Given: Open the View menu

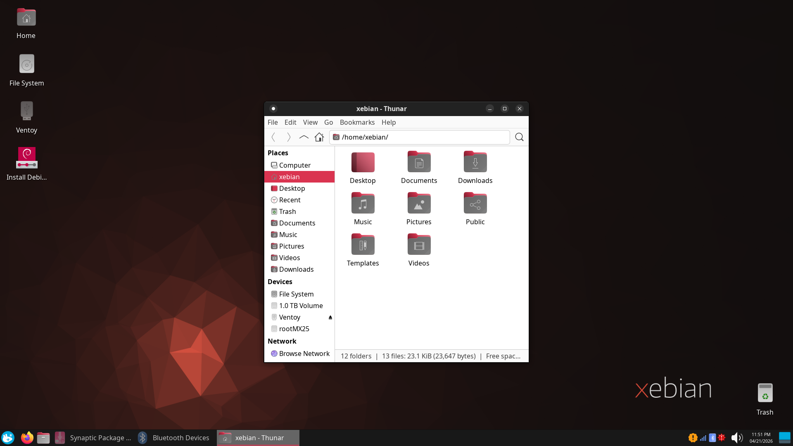Looking at the screenshot, I should coord(310,122).
